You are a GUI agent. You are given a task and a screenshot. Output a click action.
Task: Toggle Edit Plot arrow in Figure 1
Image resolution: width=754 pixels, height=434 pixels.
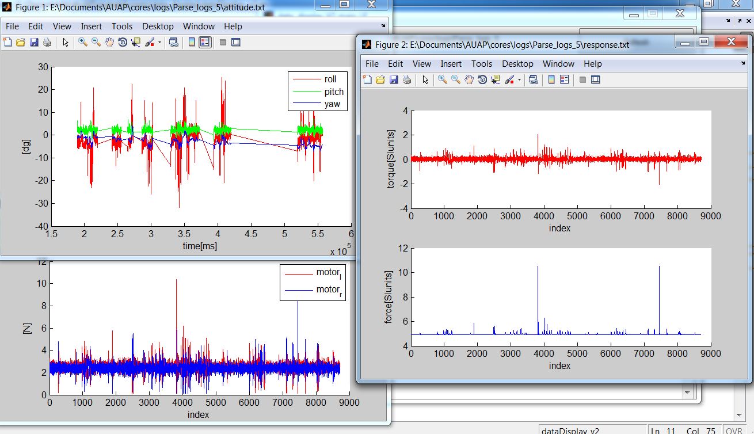click(x=66, y=42)
